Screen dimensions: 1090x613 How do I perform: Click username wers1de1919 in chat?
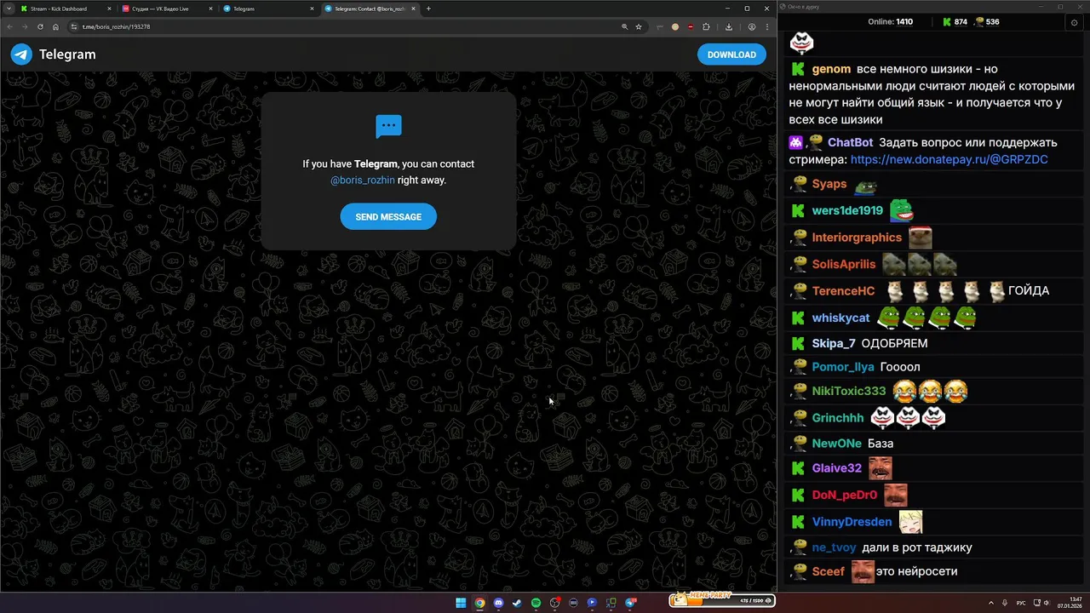point(847,210)
